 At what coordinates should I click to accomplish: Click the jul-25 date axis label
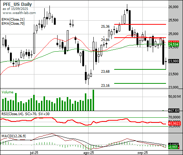pos(34,153)
